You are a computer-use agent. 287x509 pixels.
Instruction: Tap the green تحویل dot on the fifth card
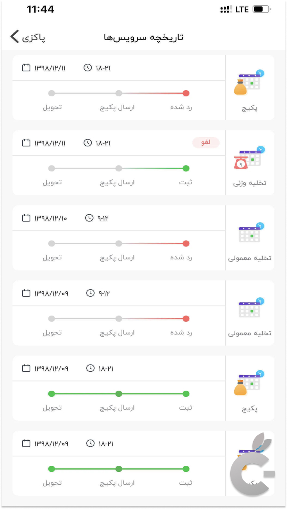[x=52, y=394]
